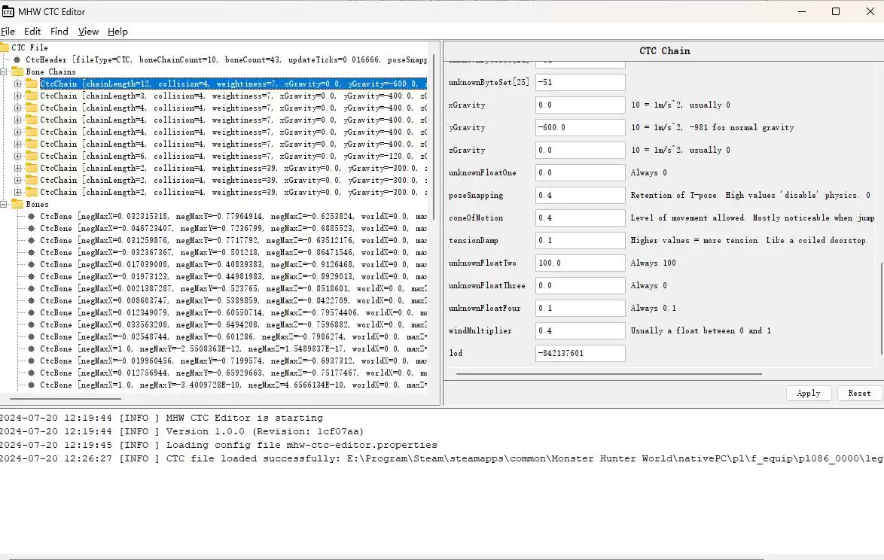
Task: Collapse the Bone Chains tree node
Action: point(3,72)
